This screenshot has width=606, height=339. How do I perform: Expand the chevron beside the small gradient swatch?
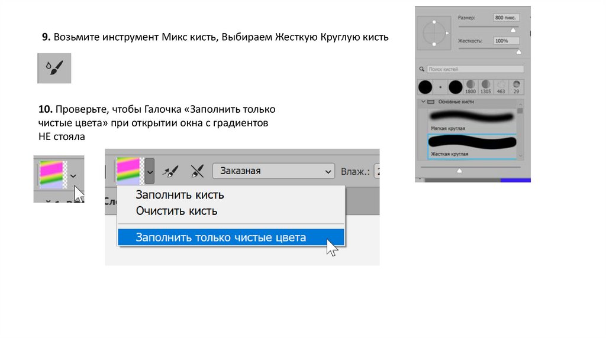[73, 176]
